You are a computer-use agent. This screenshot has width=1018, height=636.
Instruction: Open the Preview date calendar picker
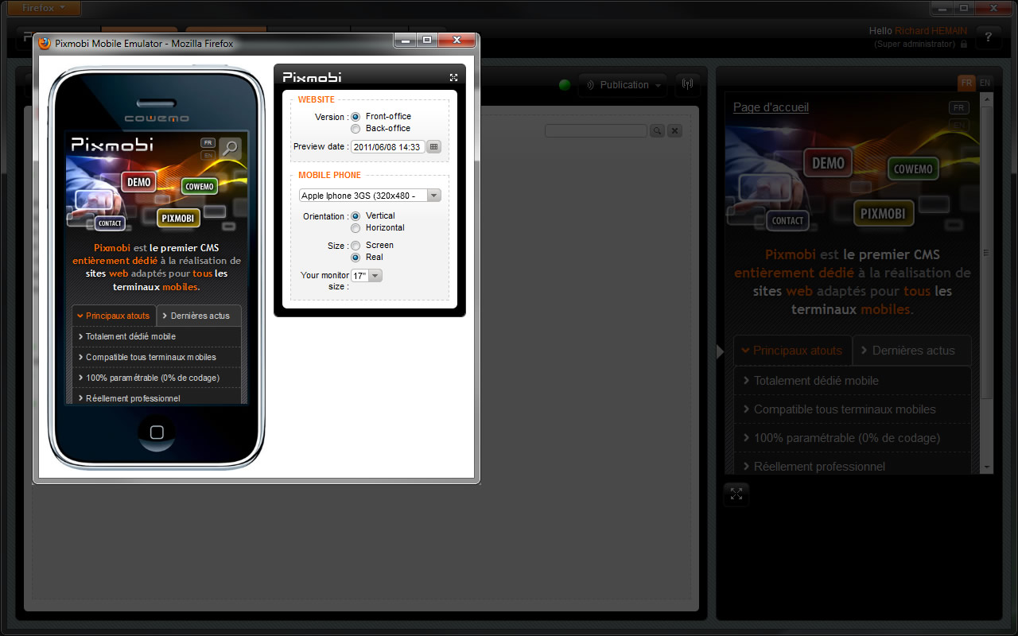433,146
